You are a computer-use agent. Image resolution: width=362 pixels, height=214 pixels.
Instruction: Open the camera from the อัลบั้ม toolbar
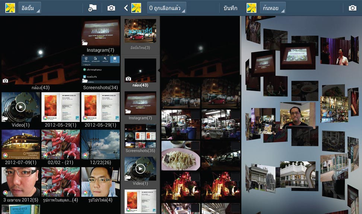click(111, 8)
